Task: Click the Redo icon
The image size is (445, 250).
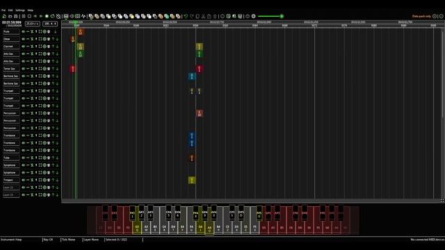Action: click(x=192, y=16)
